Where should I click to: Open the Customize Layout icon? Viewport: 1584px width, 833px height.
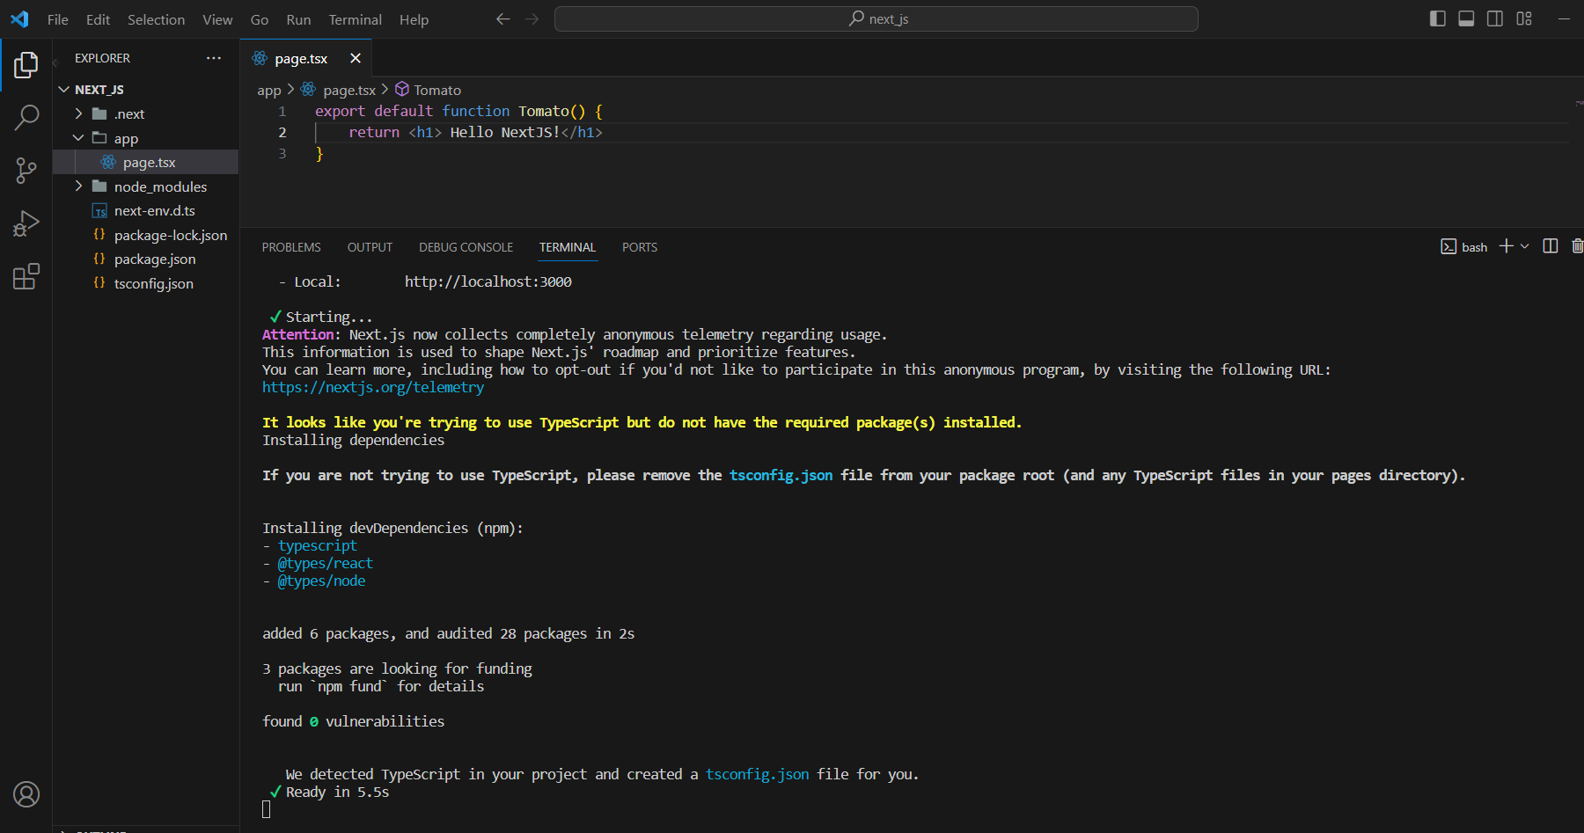pos(1524,18)
